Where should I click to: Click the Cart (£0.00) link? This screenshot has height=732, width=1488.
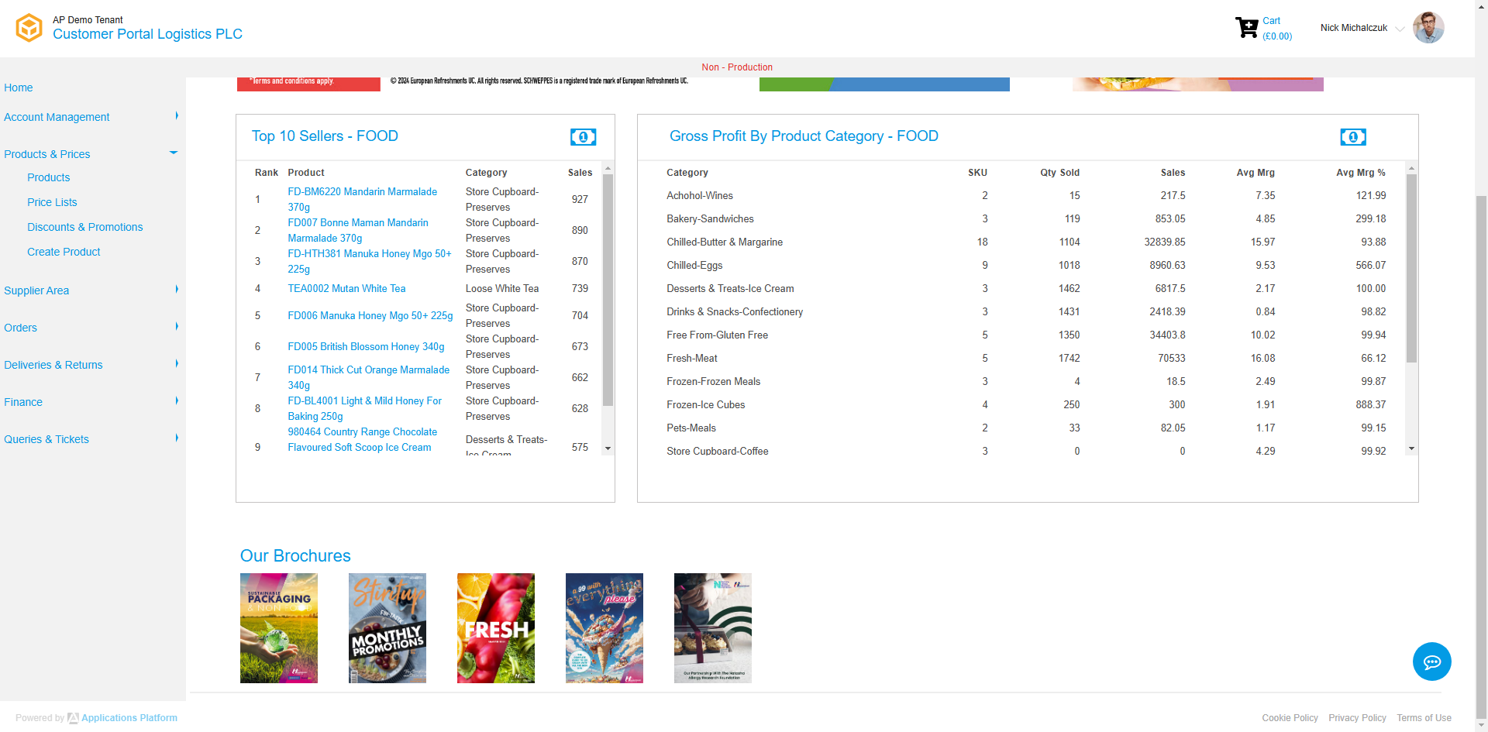point(1276,29)
